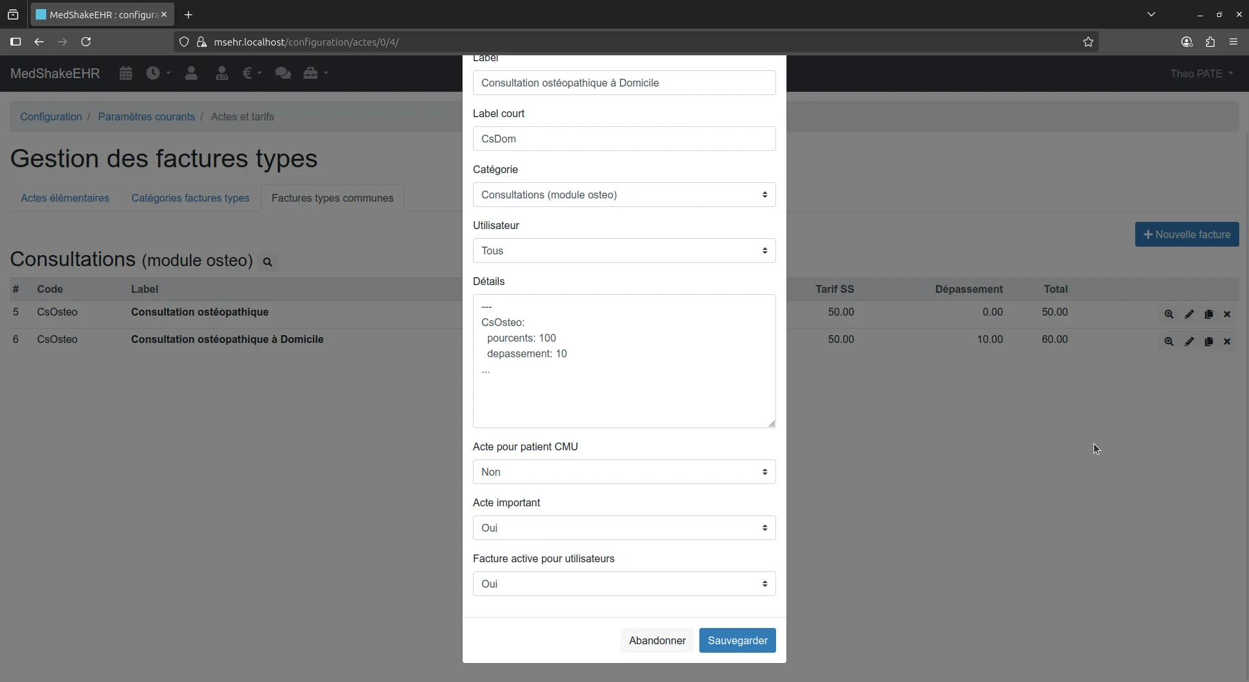Viewport: 1249px width, 682px height.
Task: Change the Acte important selection
Action: (x=624, y=528)
